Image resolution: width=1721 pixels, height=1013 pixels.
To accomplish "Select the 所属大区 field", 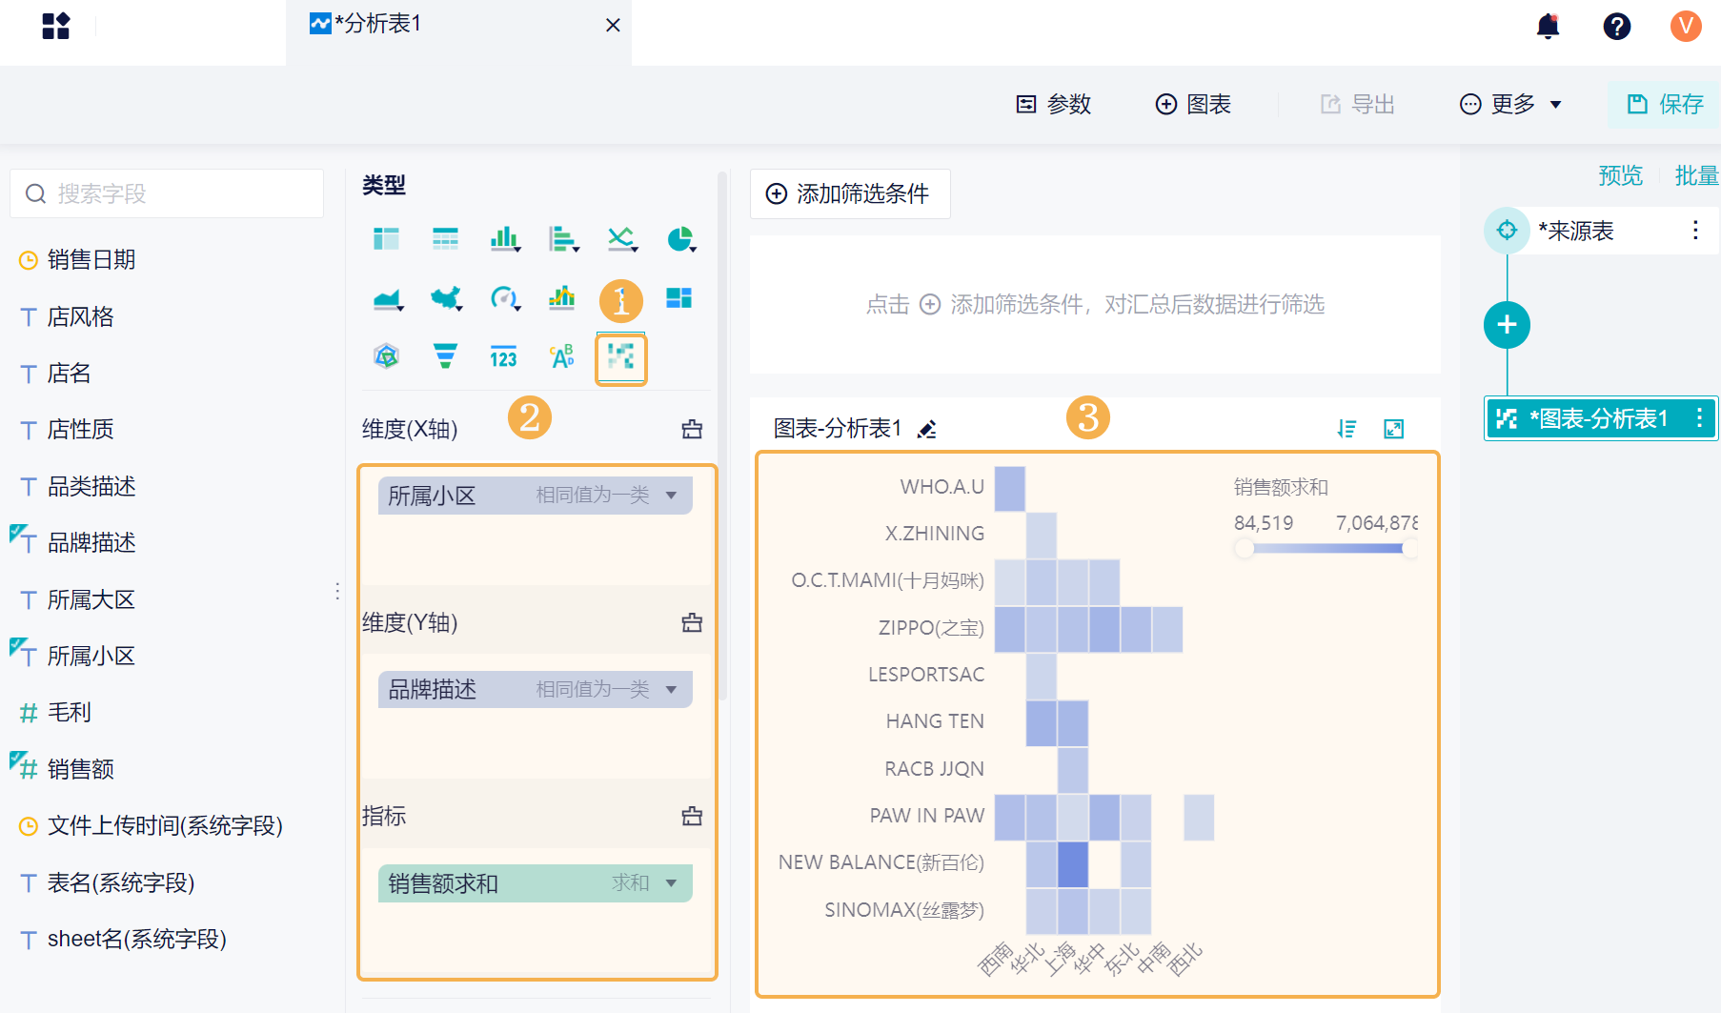I will pyautogui.click(x=91, y=599).
